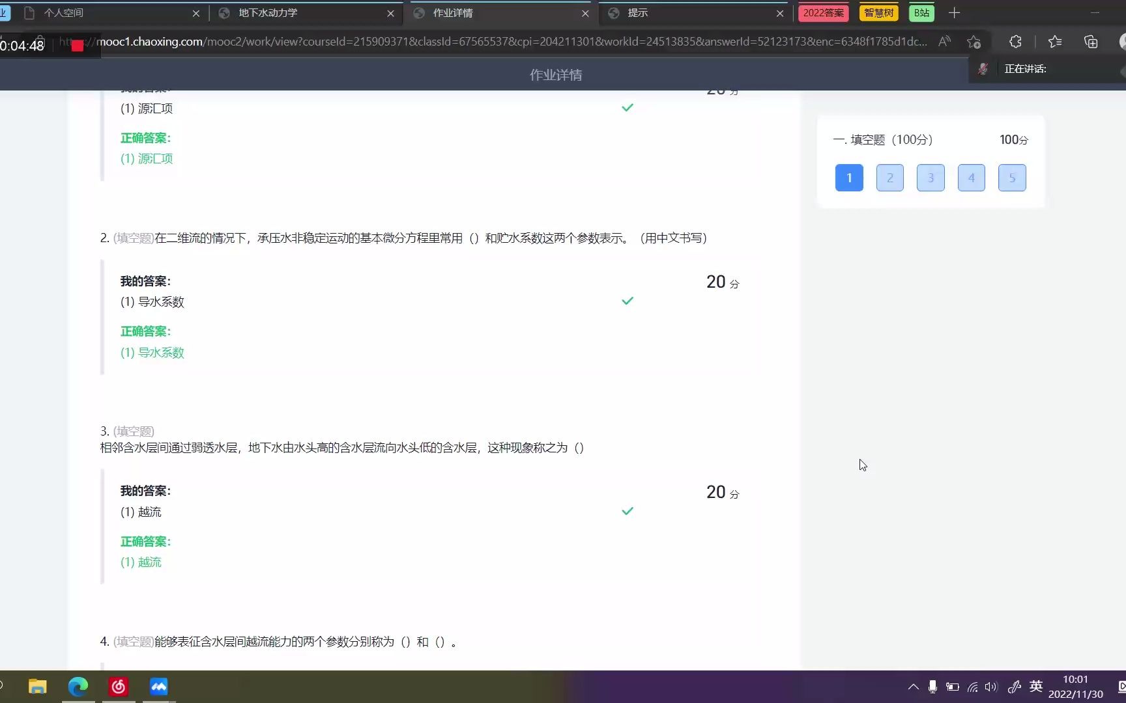Open File Explorer from taskbar
This screenshot has width=1126, height=703.
point(38,687)
